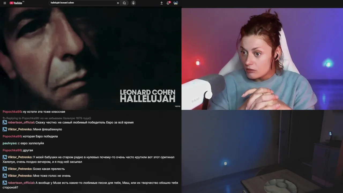Open robertson_official username on Muse question message
Screen dimensions: 343x193
pos(21,183)
